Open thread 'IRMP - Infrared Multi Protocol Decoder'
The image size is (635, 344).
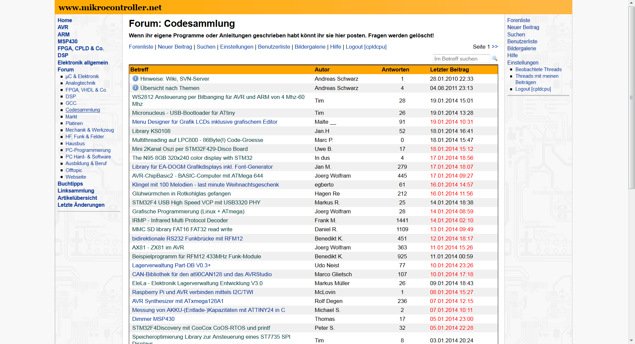(x=180, y=220)
